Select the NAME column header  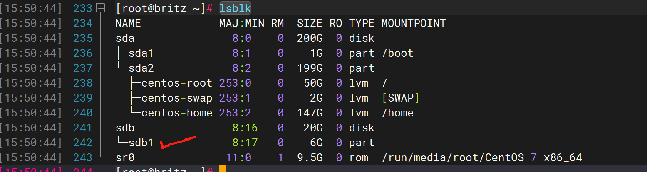coord(128,23)
